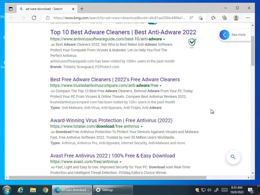This screenshot has height=195, width=260.
Task: Click https://www.totalav.com/download/free-antivirus URL text
Action: pos(95,126)
